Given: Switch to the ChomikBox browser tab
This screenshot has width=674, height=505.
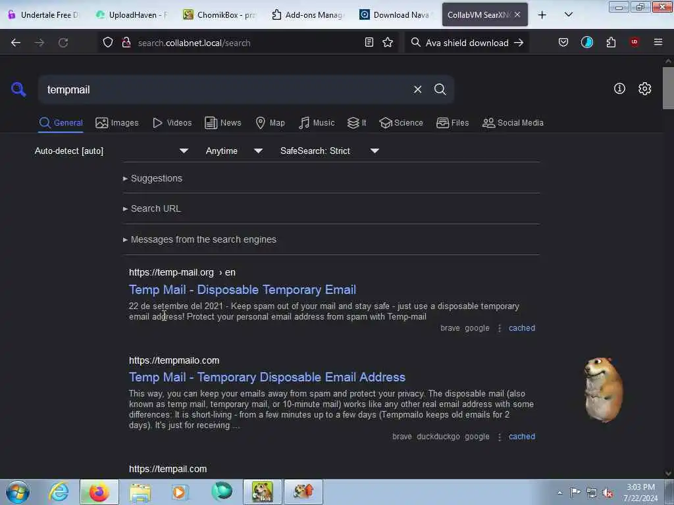Looking at the screenshot, I should point(220,14).
